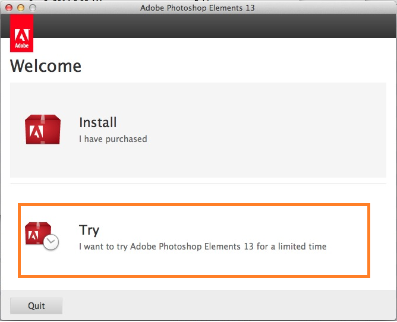The image size is (397, 322).
Task: Click the Adobe Photoshop Elements 13 title
Action: click(x=198, y=8)
